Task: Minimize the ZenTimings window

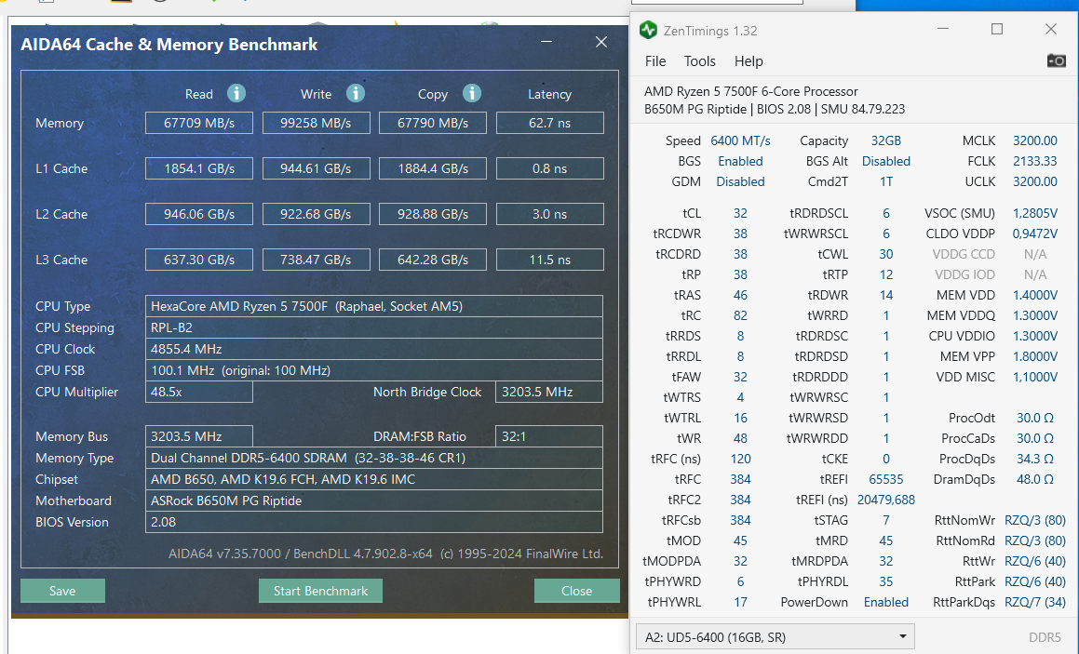Action: pyautogui.click(x=943, y=29)
